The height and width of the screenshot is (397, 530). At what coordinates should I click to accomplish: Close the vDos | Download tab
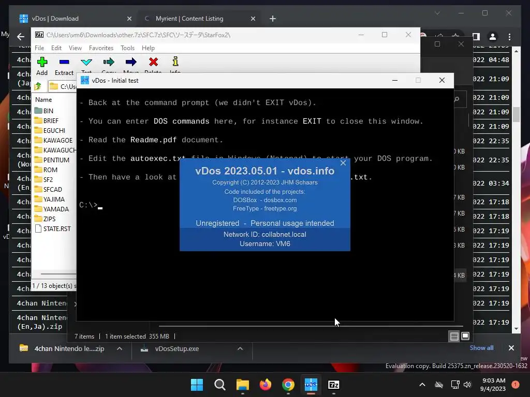[x=129, y=19]
